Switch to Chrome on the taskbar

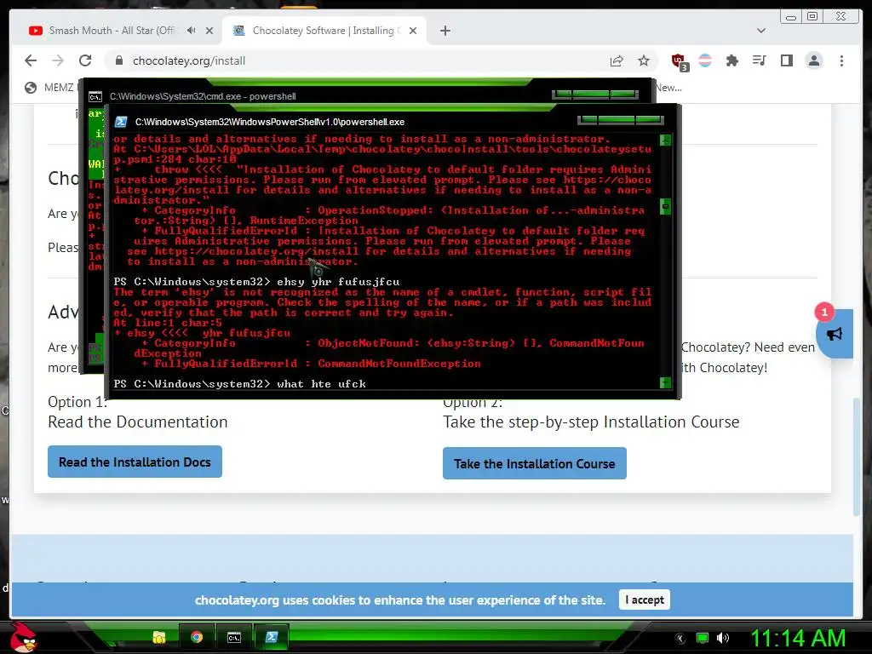[197, 637]
